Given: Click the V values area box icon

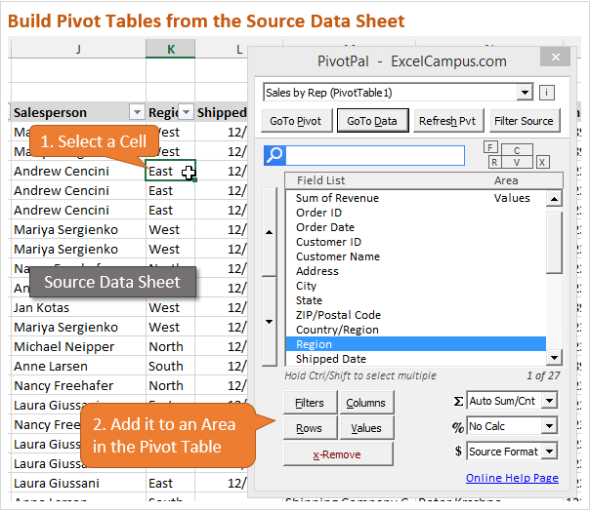Looking at the screenshot, I should 519,162.
